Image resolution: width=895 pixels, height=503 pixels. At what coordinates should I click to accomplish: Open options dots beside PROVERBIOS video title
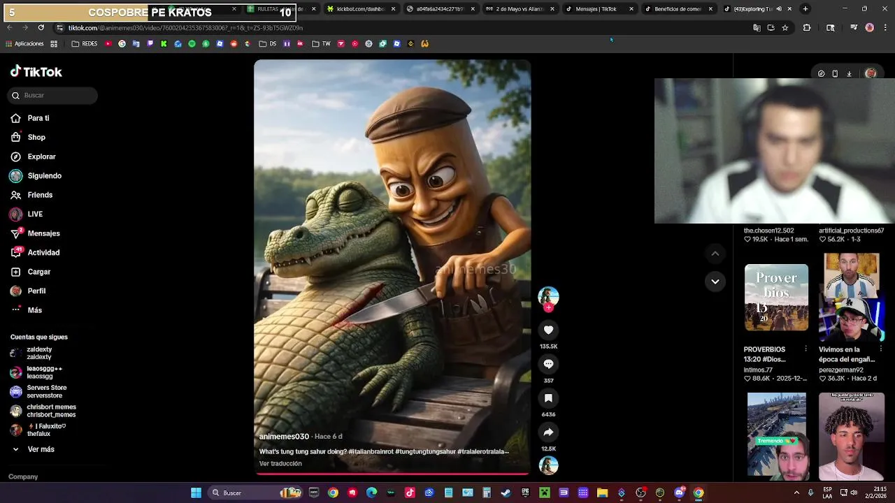coord(805,349)
